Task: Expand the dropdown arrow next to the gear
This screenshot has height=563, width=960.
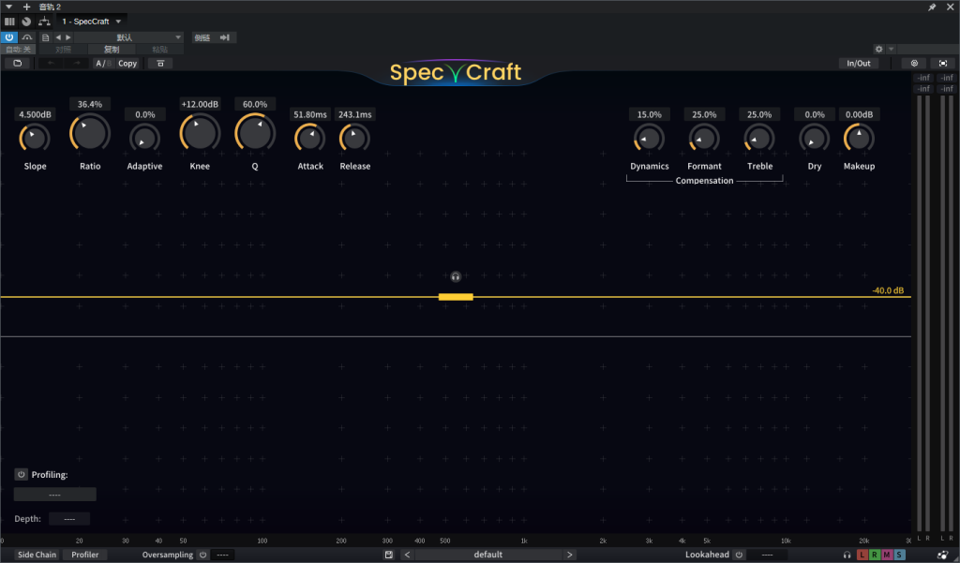Action: pos(891,49)
